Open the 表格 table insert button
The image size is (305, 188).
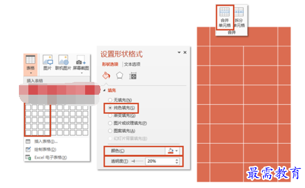click(31, 65)
